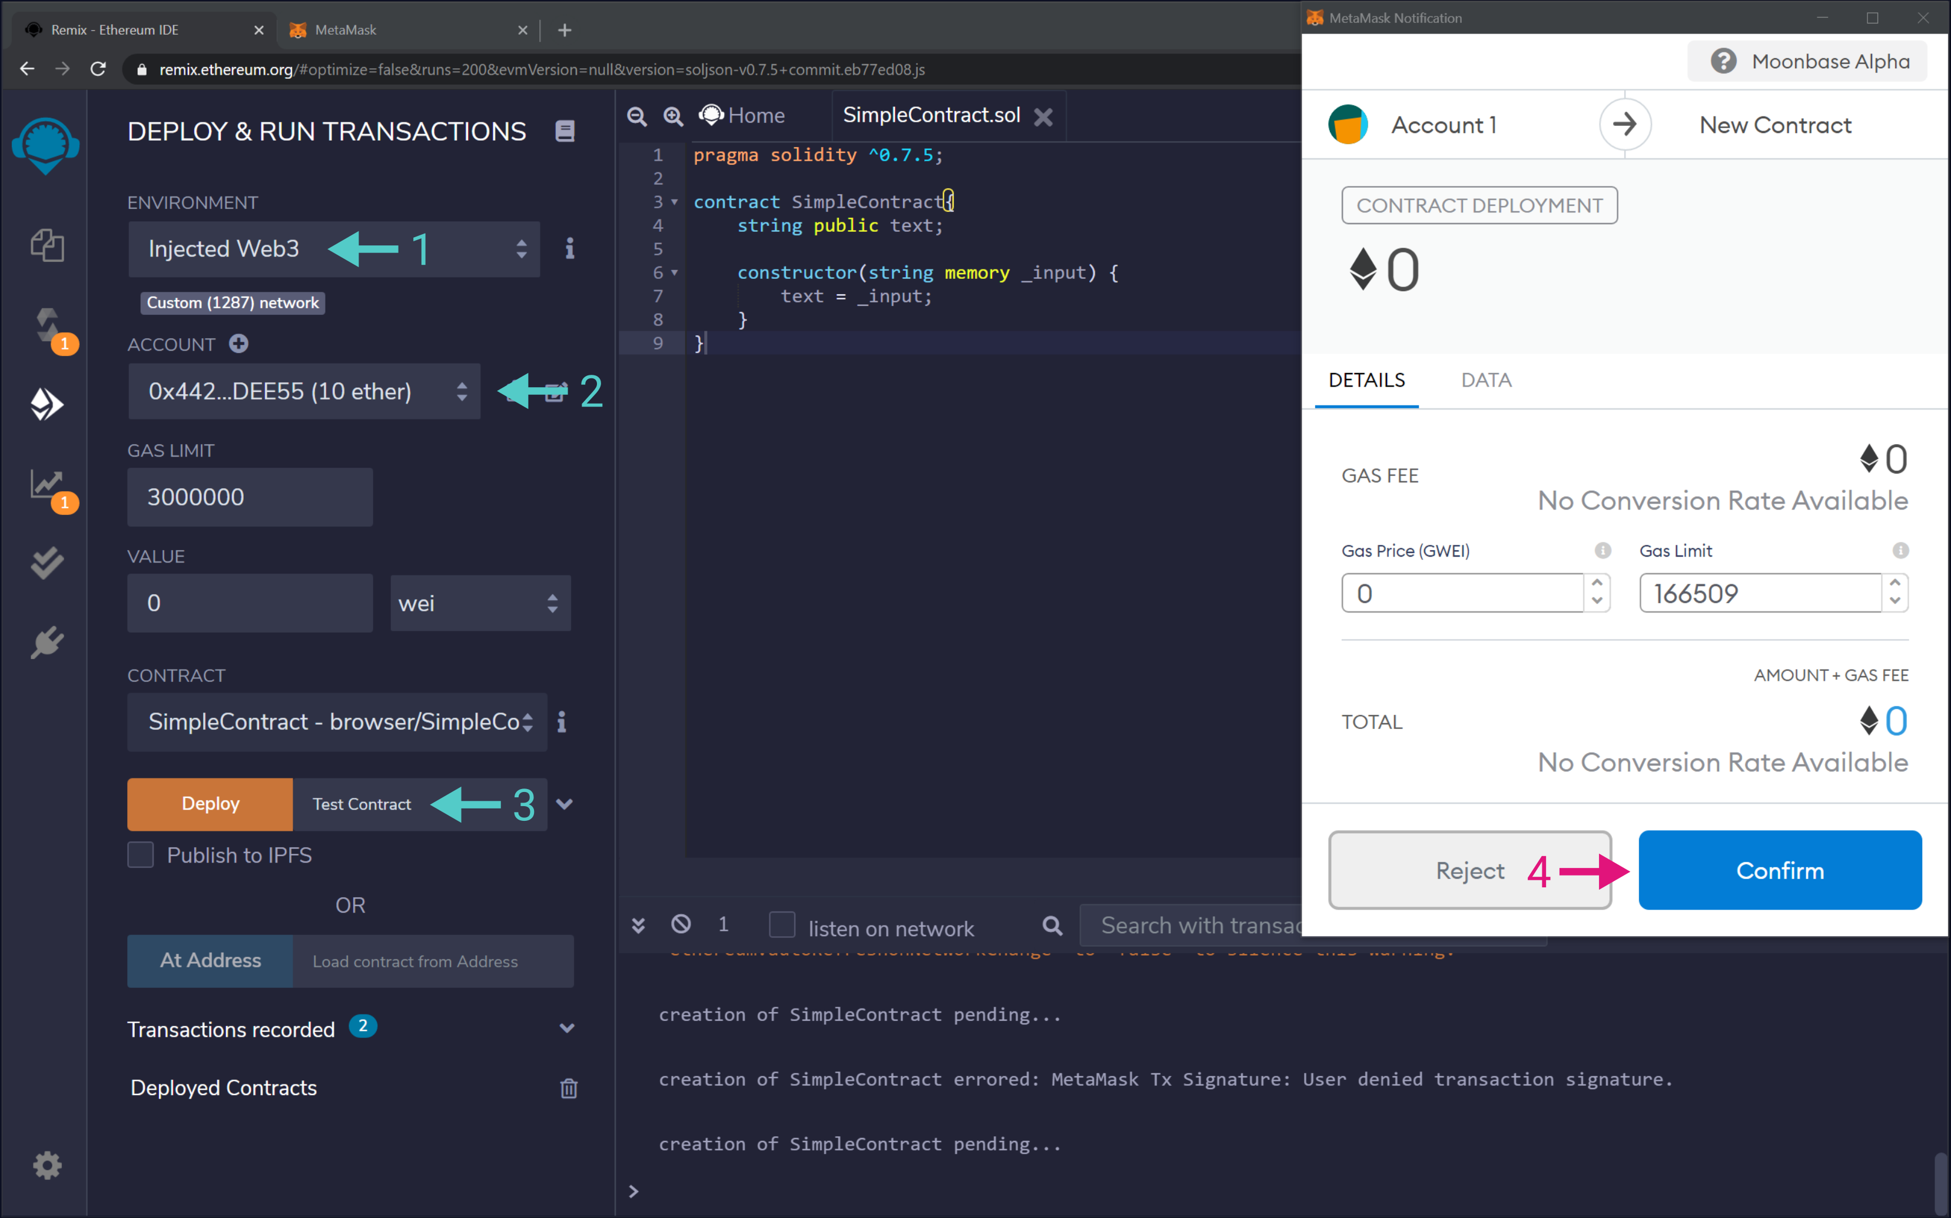Collapse the constructor fold arrow at line 6
The image size is (1951, 1218).
click(x=675, y=272)
